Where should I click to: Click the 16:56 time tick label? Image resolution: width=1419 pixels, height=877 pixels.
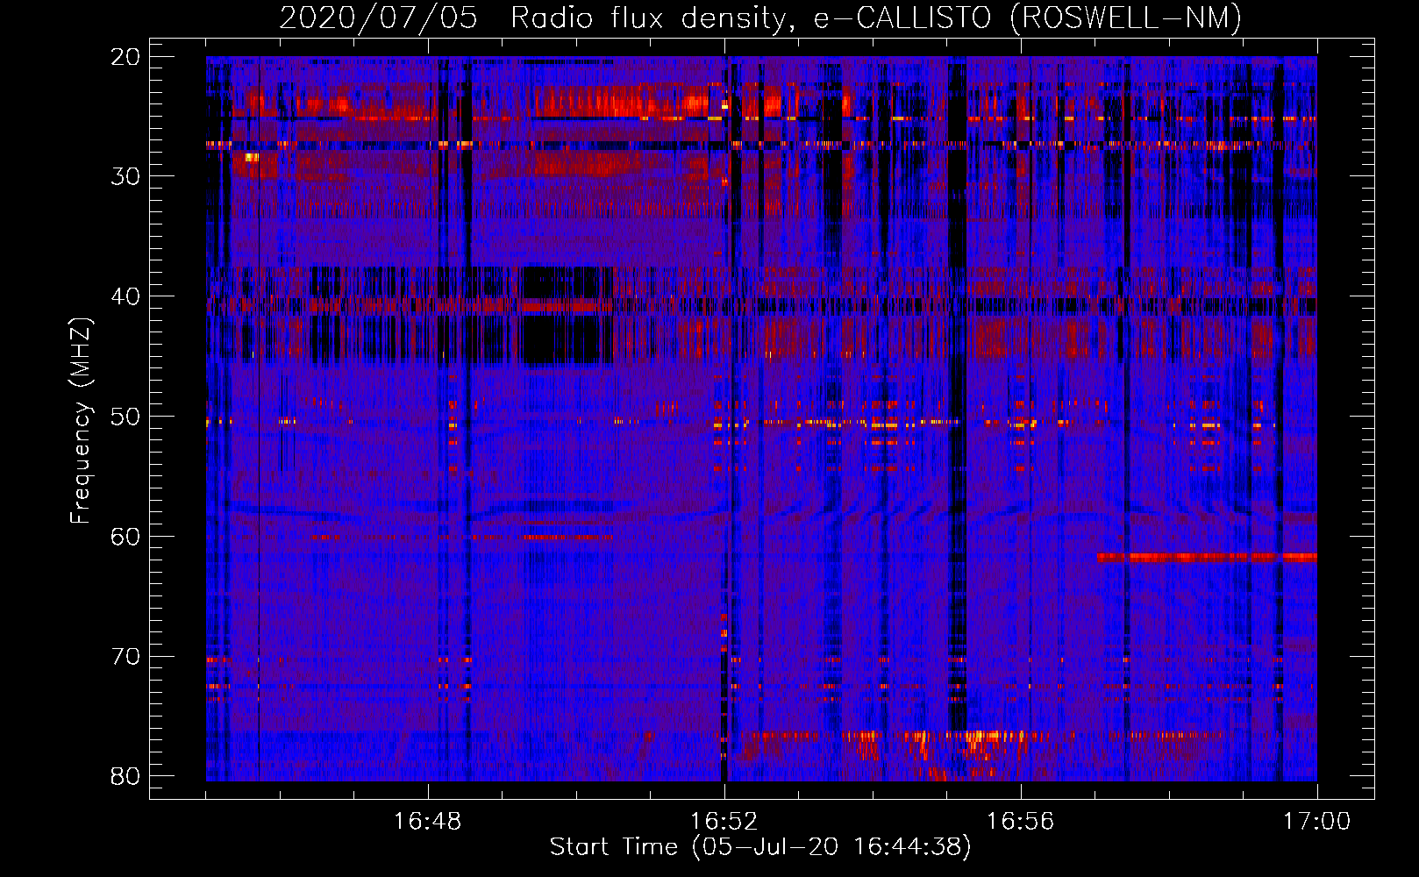tap(1021, 822)
